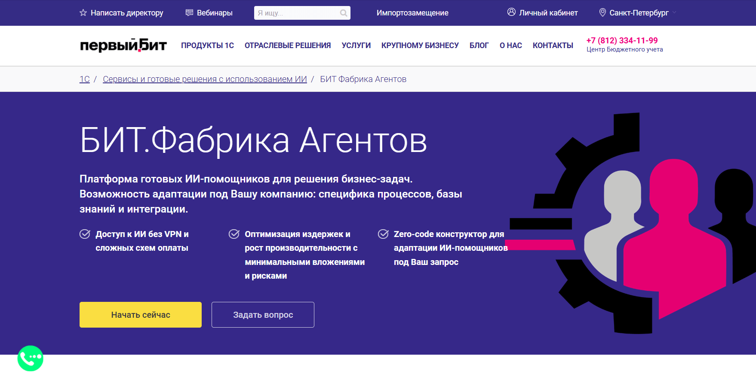Click checkmark icon beside Zero-code конструктор
756x380 pixels.
tap(383, 234)
